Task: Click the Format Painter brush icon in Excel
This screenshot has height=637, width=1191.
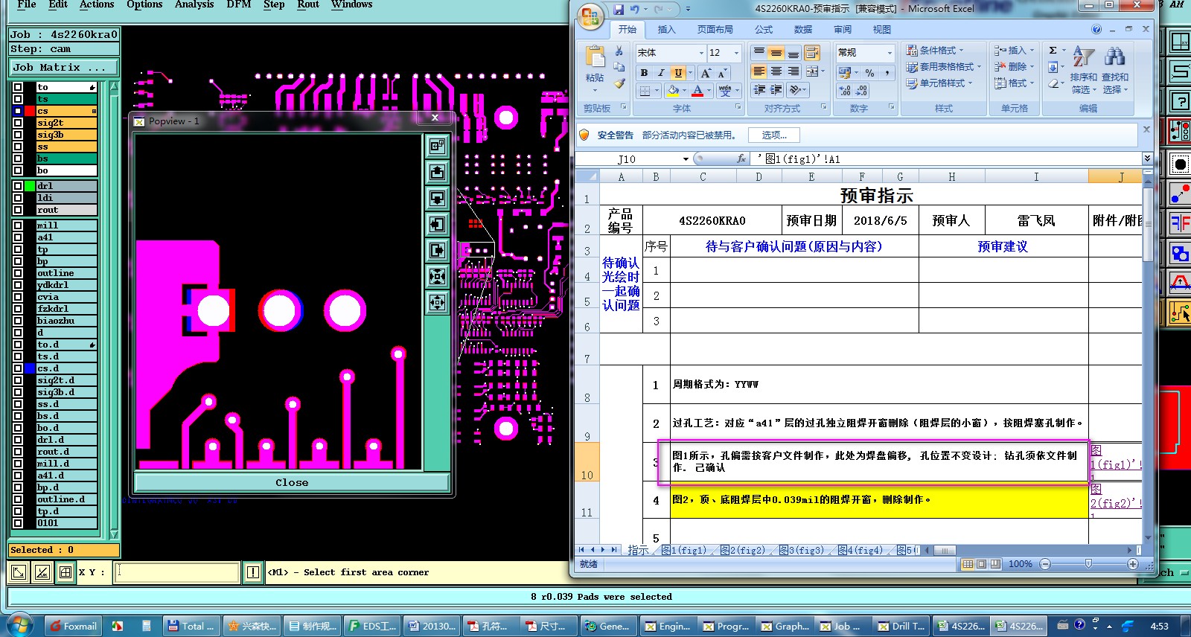Action: 619,83
